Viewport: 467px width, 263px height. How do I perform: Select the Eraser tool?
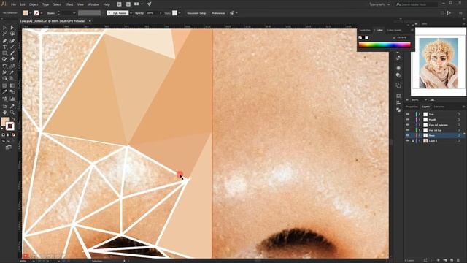point(12,59)
